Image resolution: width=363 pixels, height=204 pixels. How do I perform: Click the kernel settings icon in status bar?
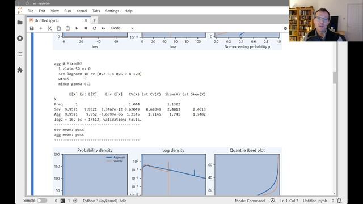coord(75,201)
